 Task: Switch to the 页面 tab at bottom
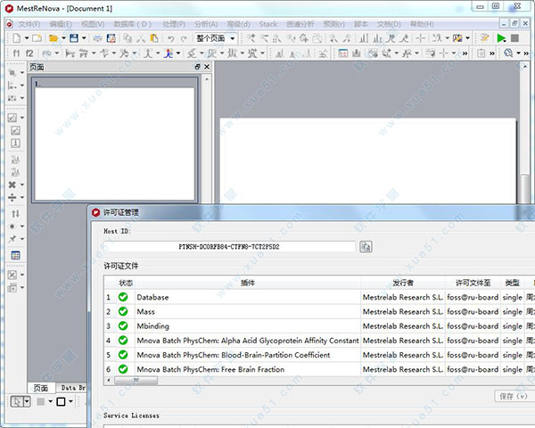[41, 388]
